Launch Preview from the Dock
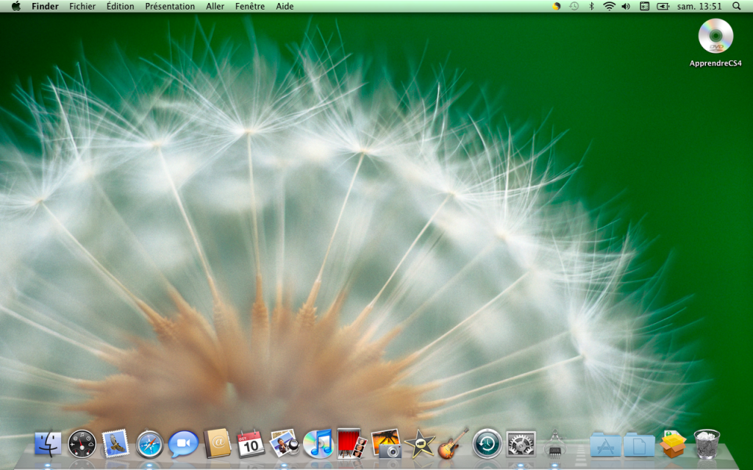The width and height of the screenshot is (753, 470). [x=285, y=444]
